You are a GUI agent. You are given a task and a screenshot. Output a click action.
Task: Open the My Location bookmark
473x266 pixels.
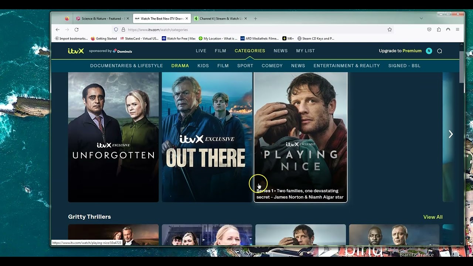coord(218,38)
